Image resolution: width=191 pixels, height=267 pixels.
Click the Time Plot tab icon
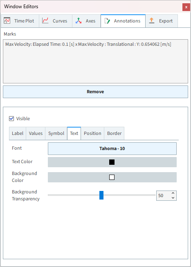tap(7, 21)
